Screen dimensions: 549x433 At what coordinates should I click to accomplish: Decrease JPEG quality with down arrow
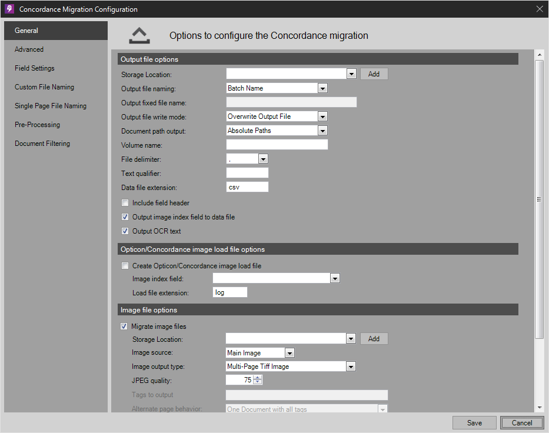click(257, 382)
